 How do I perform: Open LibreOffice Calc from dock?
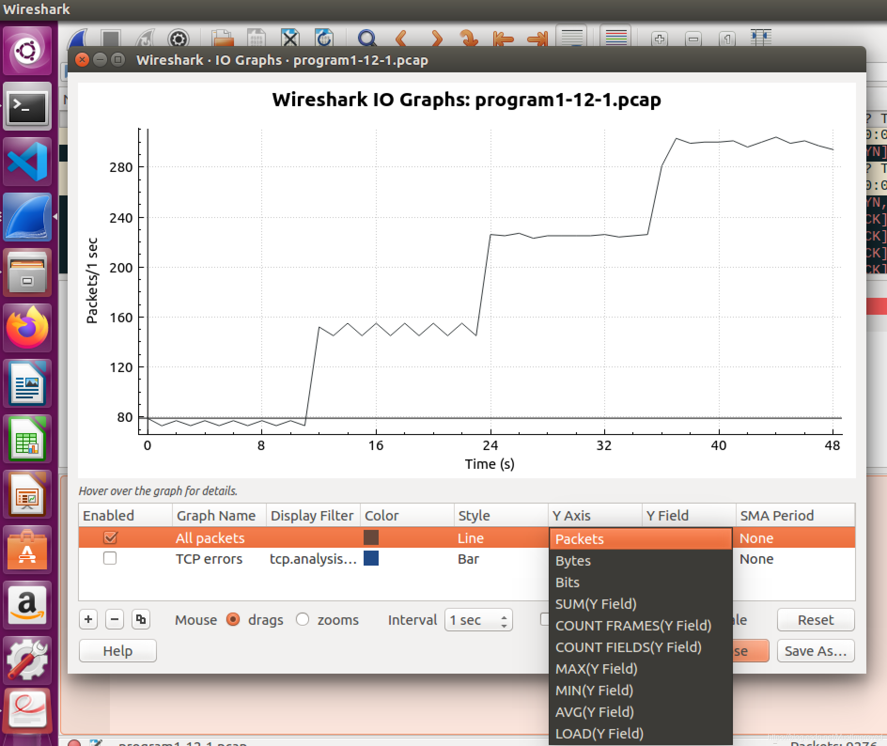tap(27, 439)
